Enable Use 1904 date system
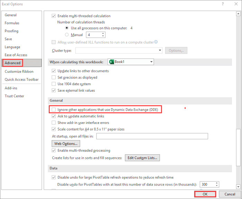This screenshot has height=199, width=242. tap(54, 84)
